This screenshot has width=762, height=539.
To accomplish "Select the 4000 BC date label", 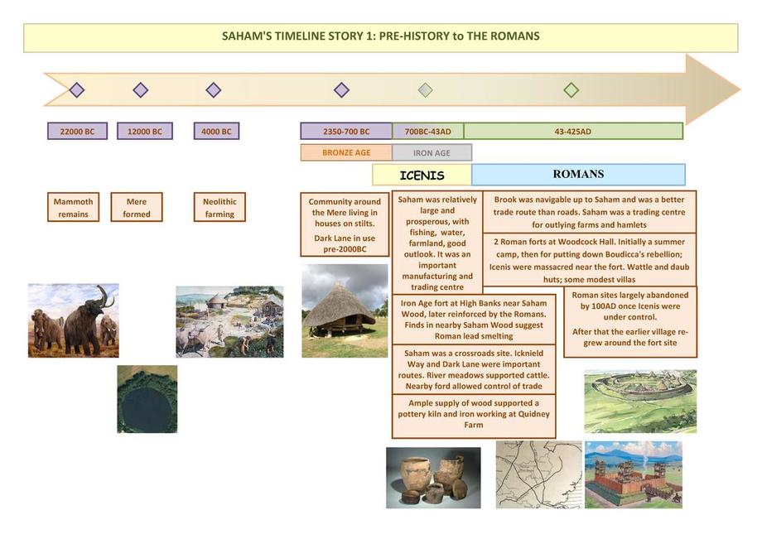I will [216, 131].
